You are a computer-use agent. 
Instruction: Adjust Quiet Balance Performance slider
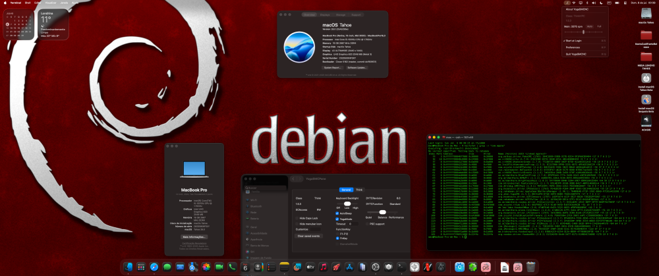[x=382, y=212]
